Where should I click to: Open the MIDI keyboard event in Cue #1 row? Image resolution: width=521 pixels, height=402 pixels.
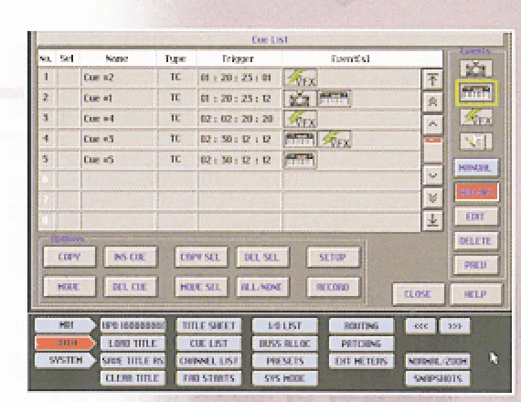point(335,99)
